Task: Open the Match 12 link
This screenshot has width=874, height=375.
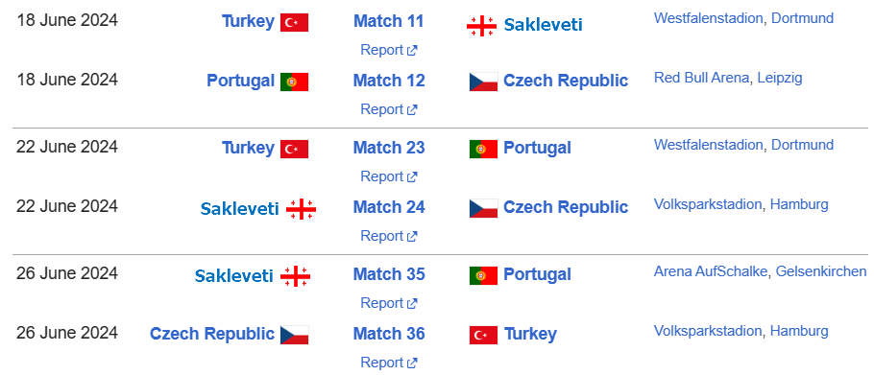Action: [x=389, y=81]
